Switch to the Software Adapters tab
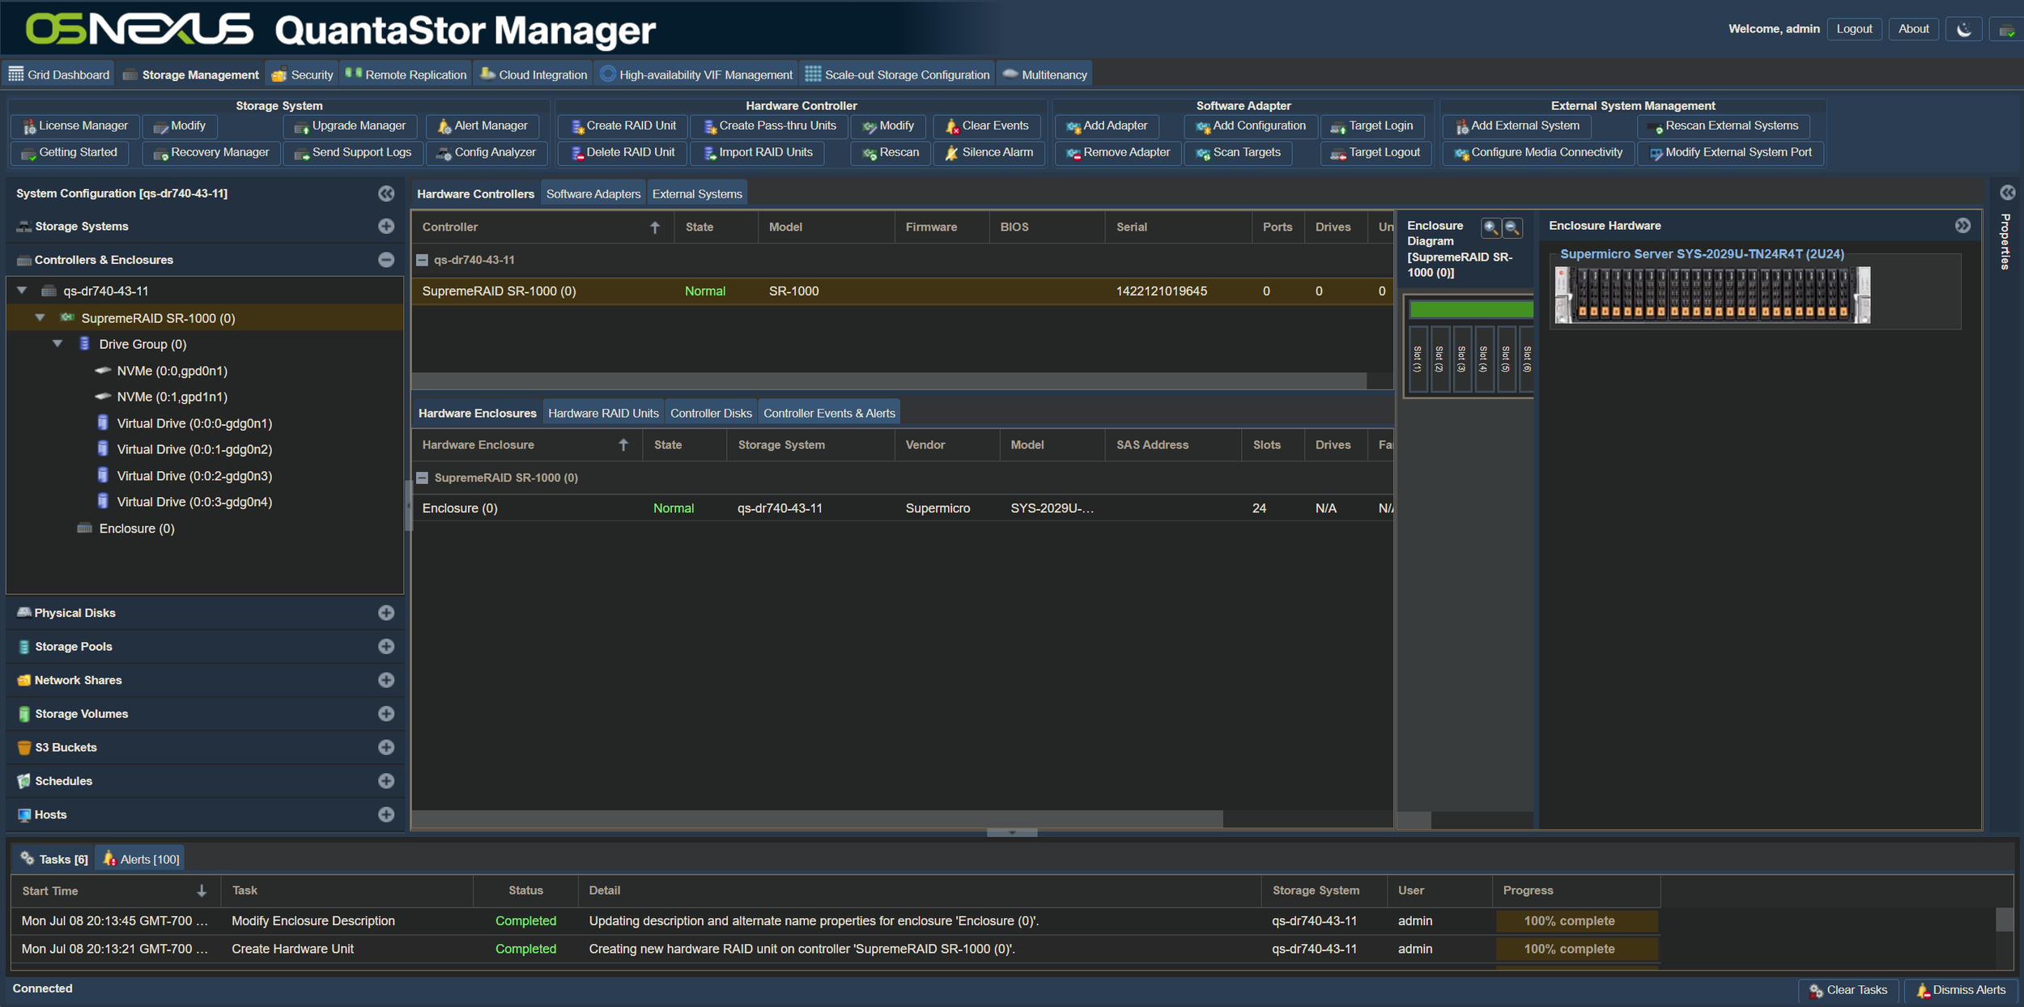 593,194
